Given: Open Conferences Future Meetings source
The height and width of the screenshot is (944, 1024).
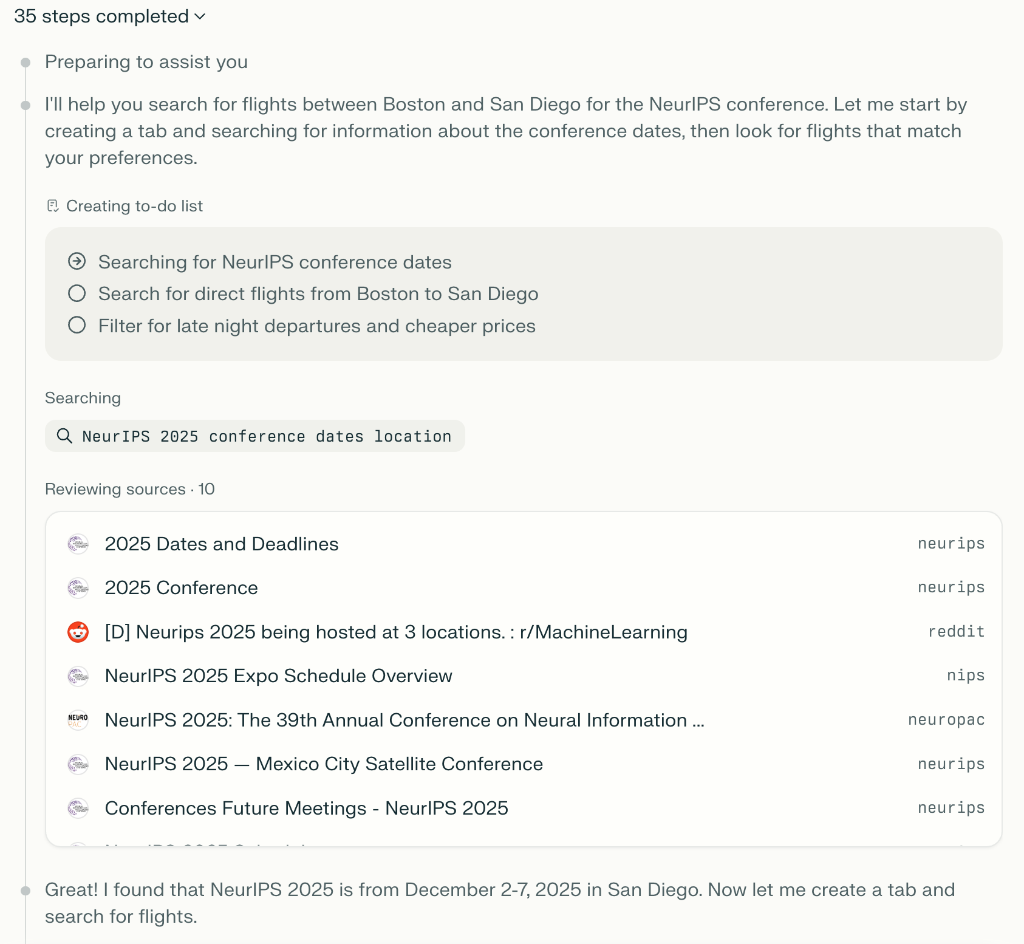Looking at the screenshot, I should (306, 809).
